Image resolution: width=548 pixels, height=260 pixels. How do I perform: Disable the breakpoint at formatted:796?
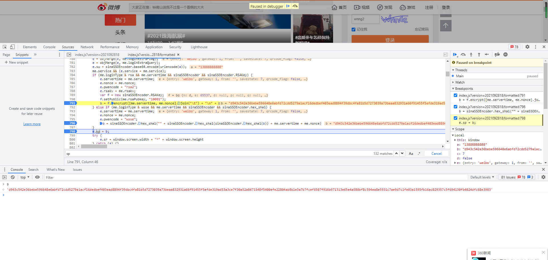[x=456, y=107]
